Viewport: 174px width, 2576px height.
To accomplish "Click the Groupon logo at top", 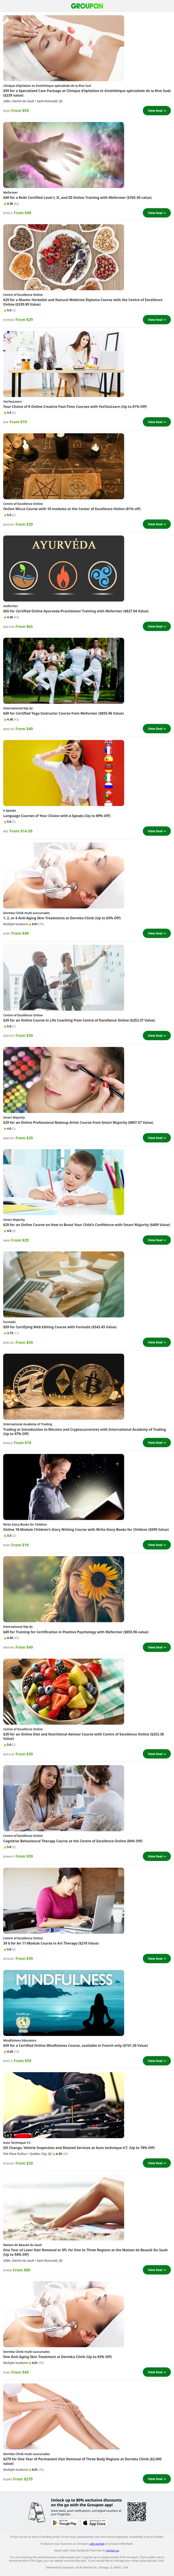I will (x=87, y=6).
